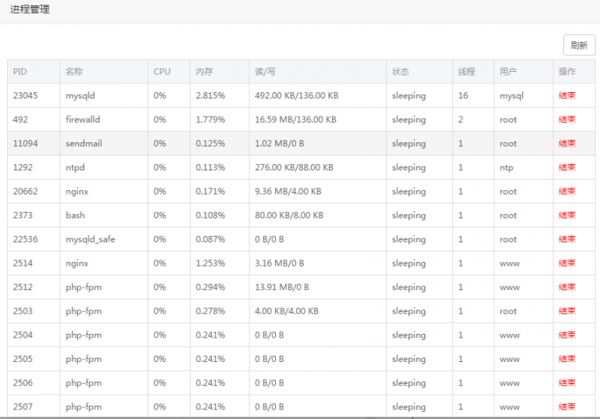This screenshot has width=600, height=419.
Task: Click the 进程管理 panel title
Action: click(x=30, y=9)
